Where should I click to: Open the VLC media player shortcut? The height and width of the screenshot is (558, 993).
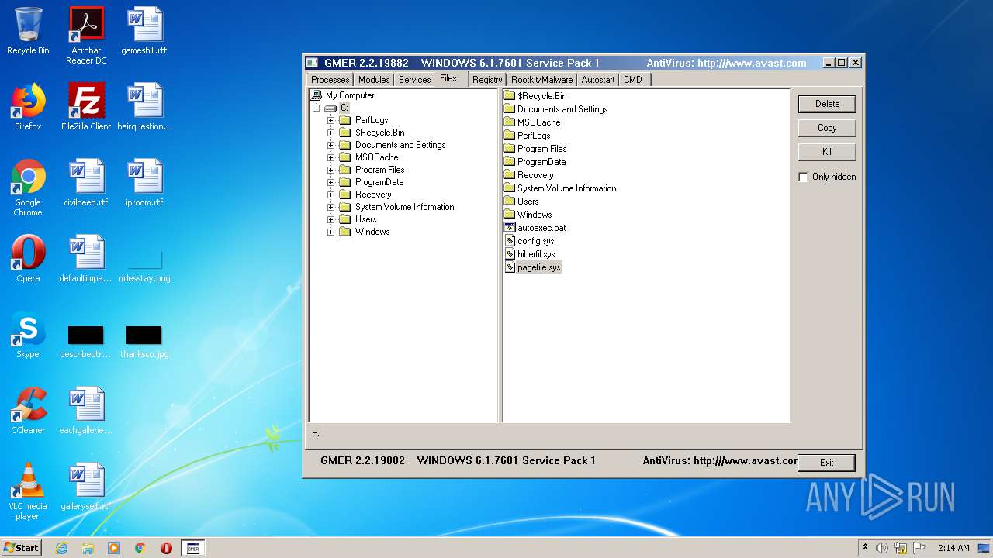tap(28, 491)
